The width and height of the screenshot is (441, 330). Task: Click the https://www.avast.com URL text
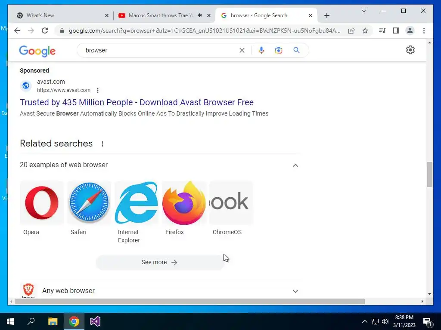pos(64,90)
